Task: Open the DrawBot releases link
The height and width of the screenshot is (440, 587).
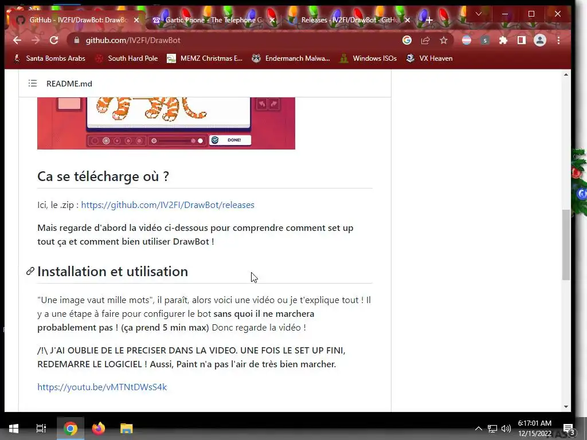Action: [x=168, y=205]
